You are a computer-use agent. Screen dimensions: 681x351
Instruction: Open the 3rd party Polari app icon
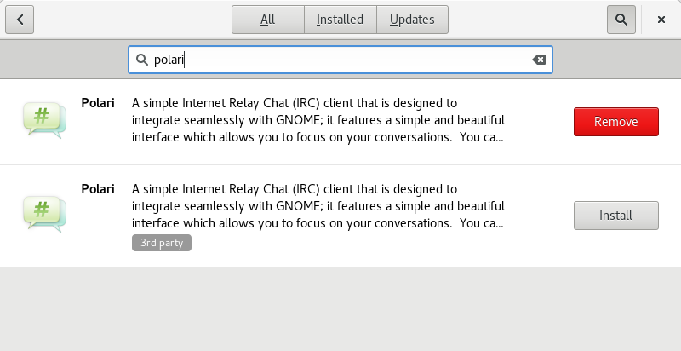(x=45, y=214)
